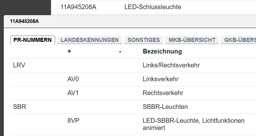
Task: Select the LRV group row
Action: 19,65
